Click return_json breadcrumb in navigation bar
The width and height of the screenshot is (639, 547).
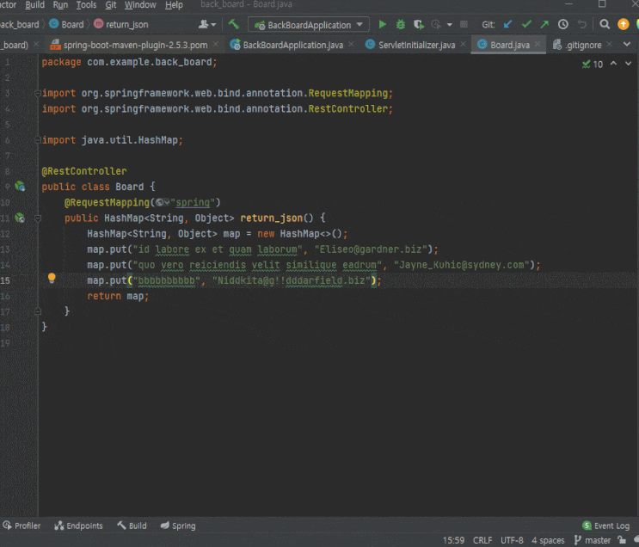point(121,24)
